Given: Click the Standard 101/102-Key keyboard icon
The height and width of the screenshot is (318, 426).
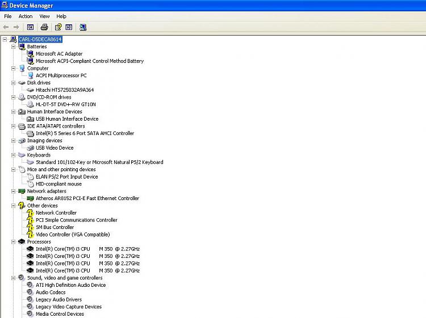Looking at the screenshot, I should pos(31,162).
